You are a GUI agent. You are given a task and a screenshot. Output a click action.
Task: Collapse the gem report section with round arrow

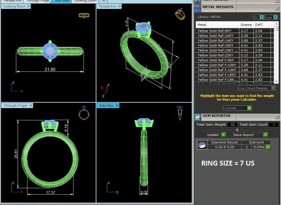tap(237, 130)
